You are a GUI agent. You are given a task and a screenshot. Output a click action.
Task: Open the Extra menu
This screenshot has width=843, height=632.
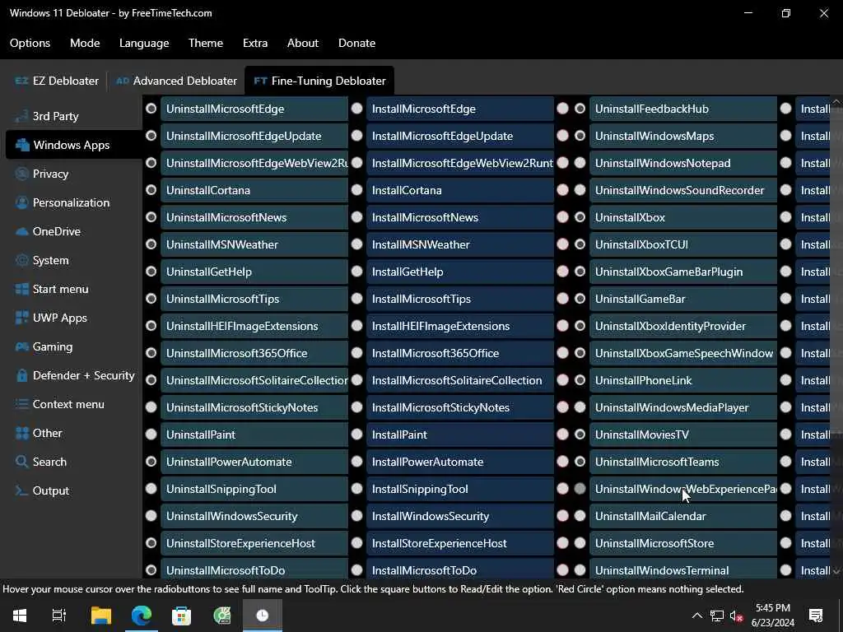tap(255, 43)
